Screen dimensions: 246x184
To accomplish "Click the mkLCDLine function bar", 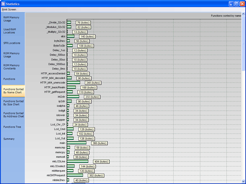I will pyautogui.click(x=78, y=162).
